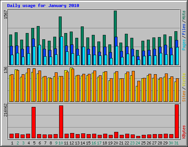This screenshot has height=147, width=188.
Task: Click the orange Visits bar for day 24
Action: coord(139,91)
